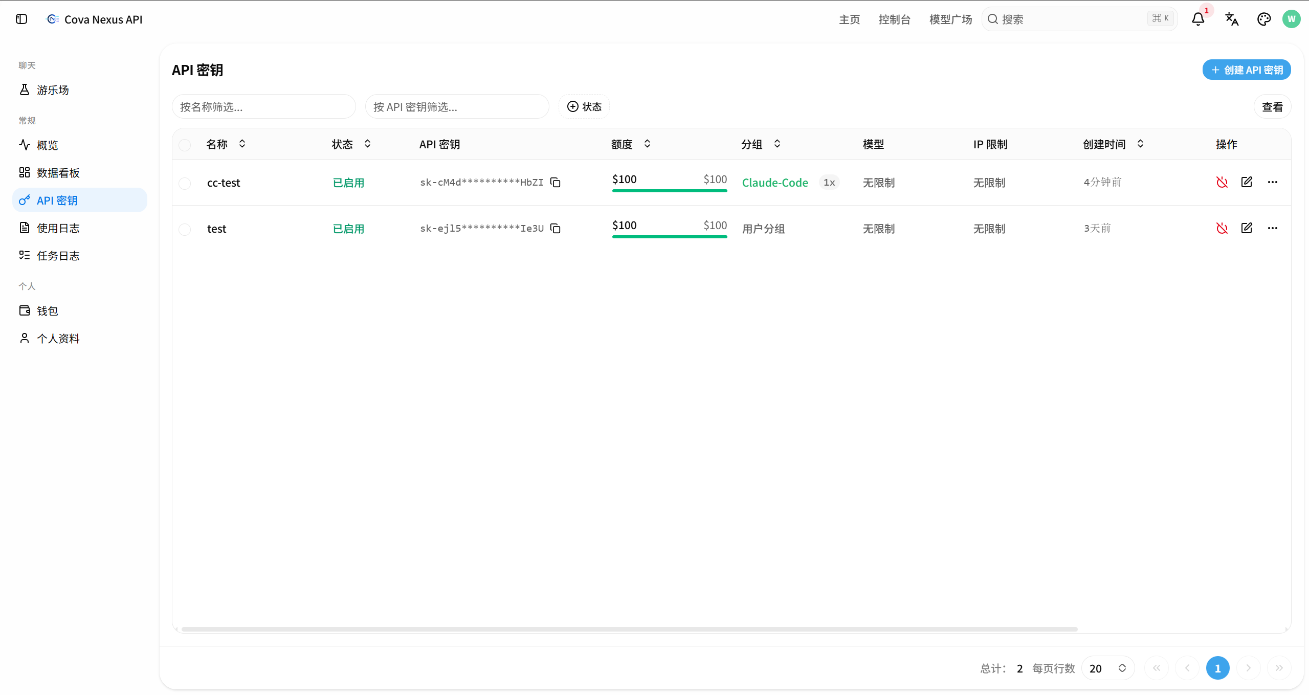
Task: Select all rows checkbox in header
Action: pyautogui.click(x=185, y=145)
